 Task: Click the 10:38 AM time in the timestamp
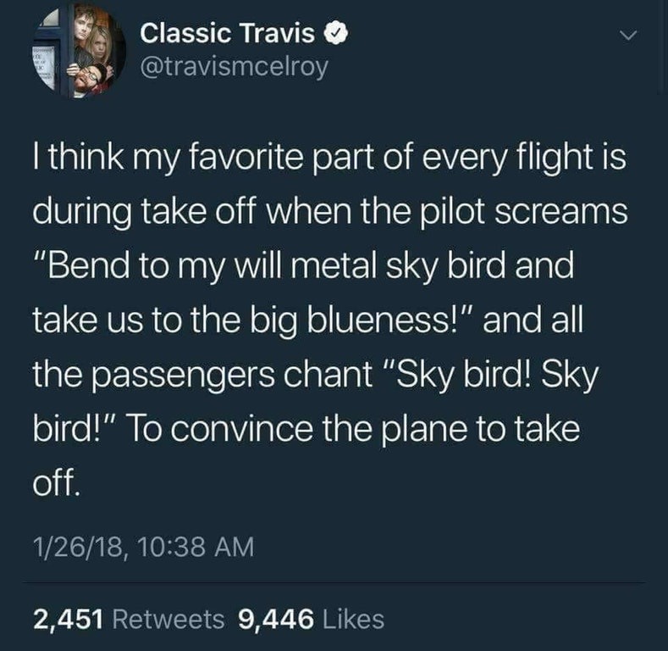196,547
